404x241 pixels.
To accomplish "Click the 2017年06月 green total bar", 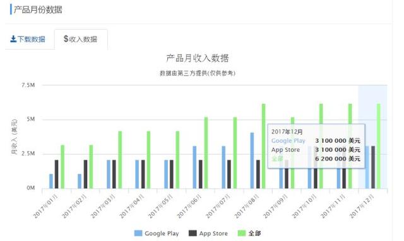I will click(x=206, y=153).
